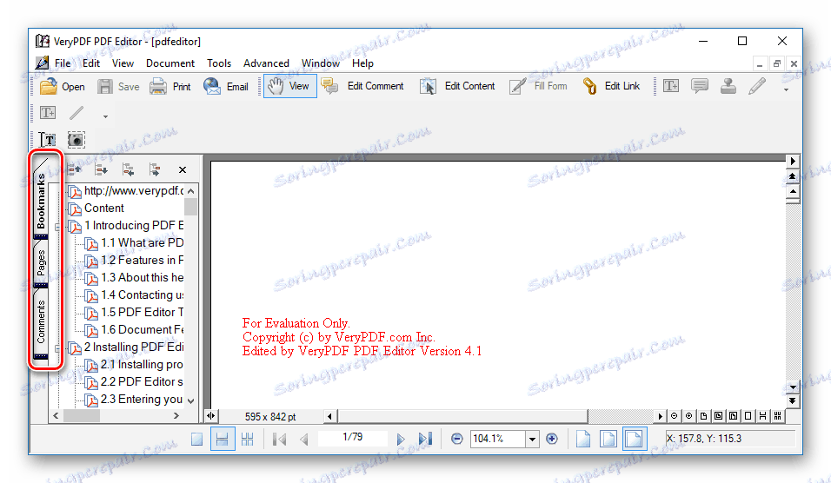Image resolution: width=831 pixels, height=483 pixels.
Task: Click the zoom field showing 104.1%
Action: 498,439
